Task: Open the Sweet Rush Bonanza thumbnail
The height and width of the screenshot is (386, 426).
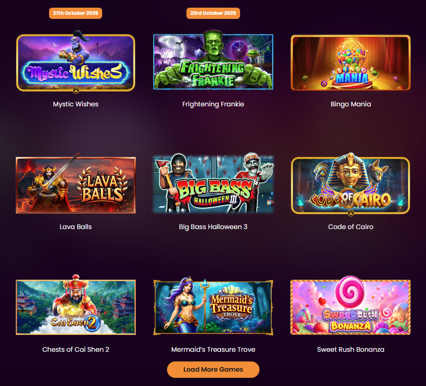Action: pos(350,305)
